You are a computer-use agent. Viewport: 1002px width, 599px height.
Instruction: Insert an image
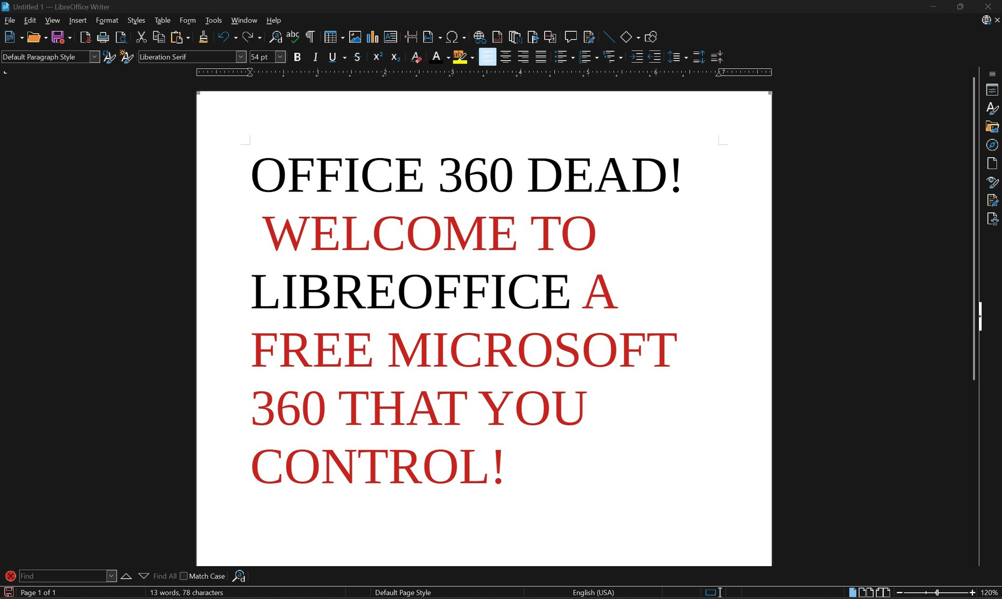point(355,37)
